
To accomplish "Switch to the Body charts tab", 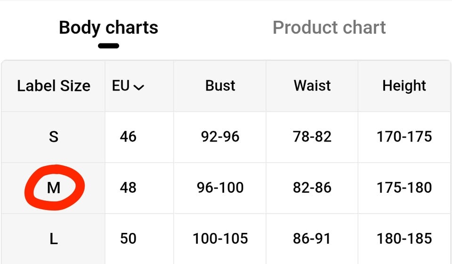I will click(x=108, y=27).
